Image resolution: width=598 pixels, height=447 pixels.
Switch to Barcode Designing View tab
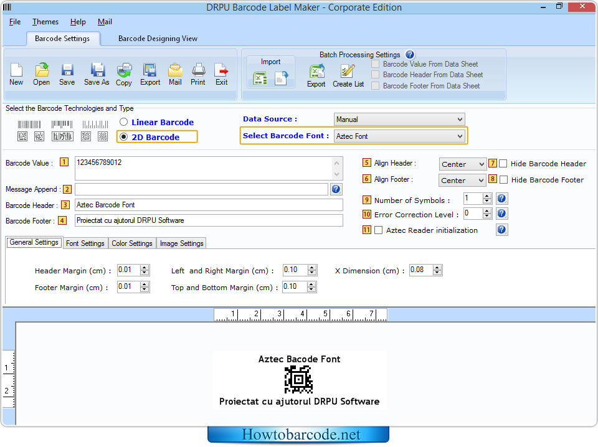click(x=158, y=39)
